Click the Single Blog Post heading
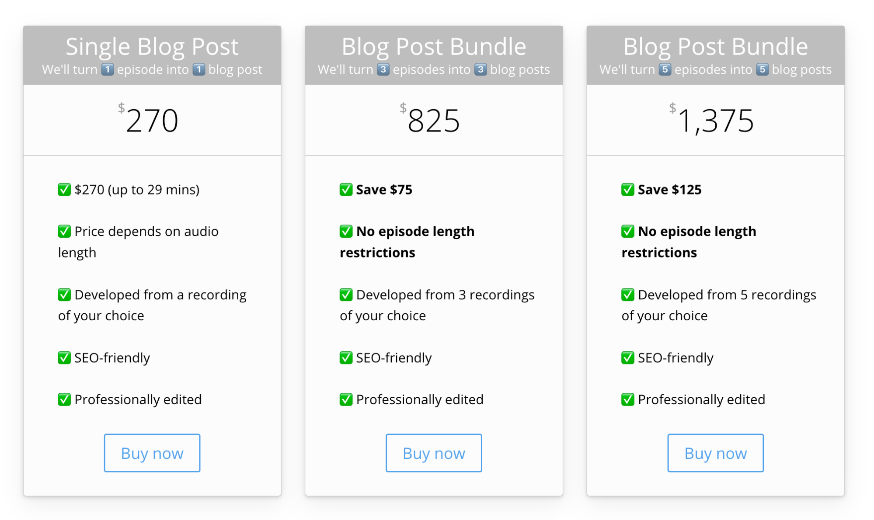The image size is (874, 520). click(x=152, y=47)
